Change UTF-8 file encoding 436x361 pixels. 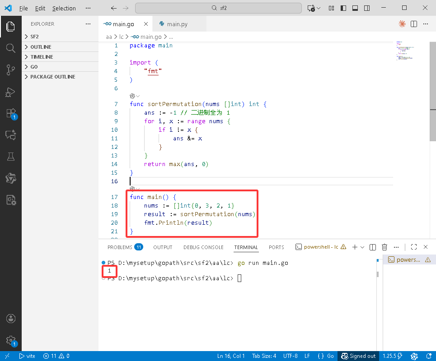tap(291, 356)
